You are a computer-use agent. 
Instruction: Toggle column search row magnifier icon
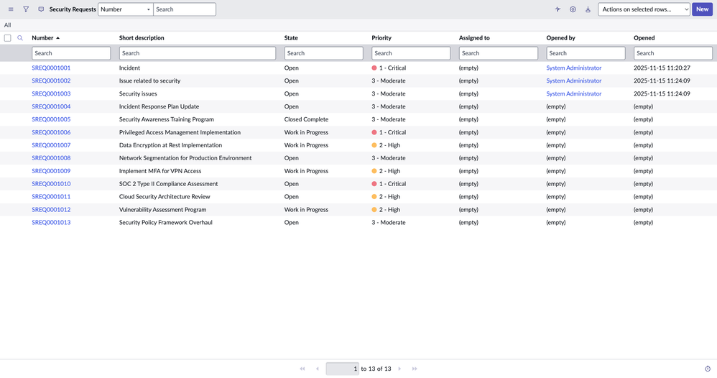(20, 38)
